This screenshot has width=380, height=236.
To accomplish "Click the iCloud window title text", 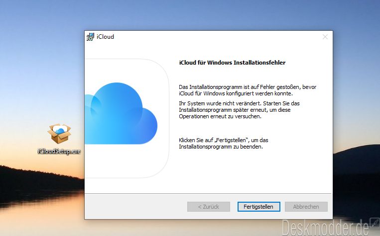I will (105, 37).
